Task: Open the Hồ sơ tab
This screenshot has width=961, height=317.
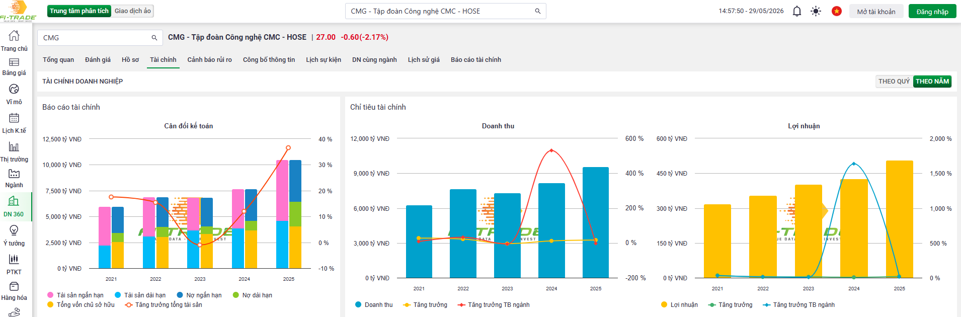Action: tap(130, 60)
